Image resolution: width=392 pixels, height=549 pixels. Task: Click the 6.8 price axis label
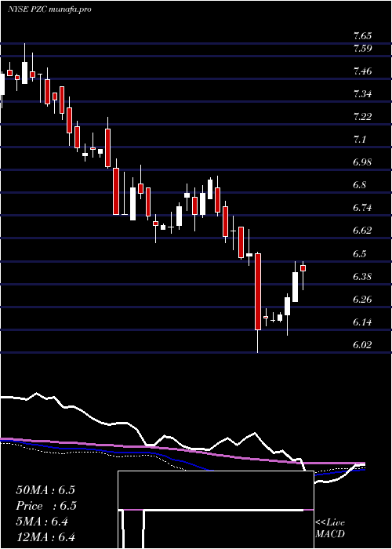[x=360, y=185]
